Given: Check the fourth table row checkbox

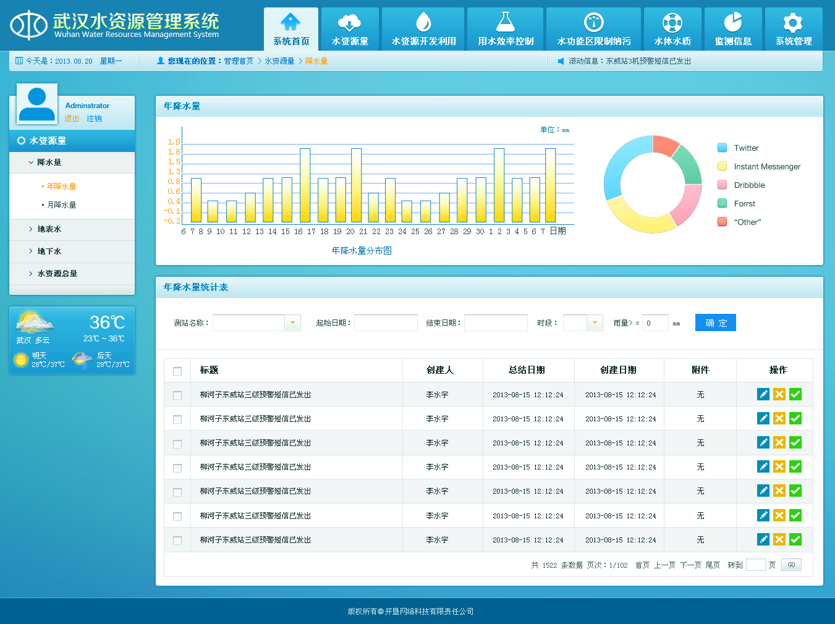Looking at the screenshot, I should [x=177, y=468].
